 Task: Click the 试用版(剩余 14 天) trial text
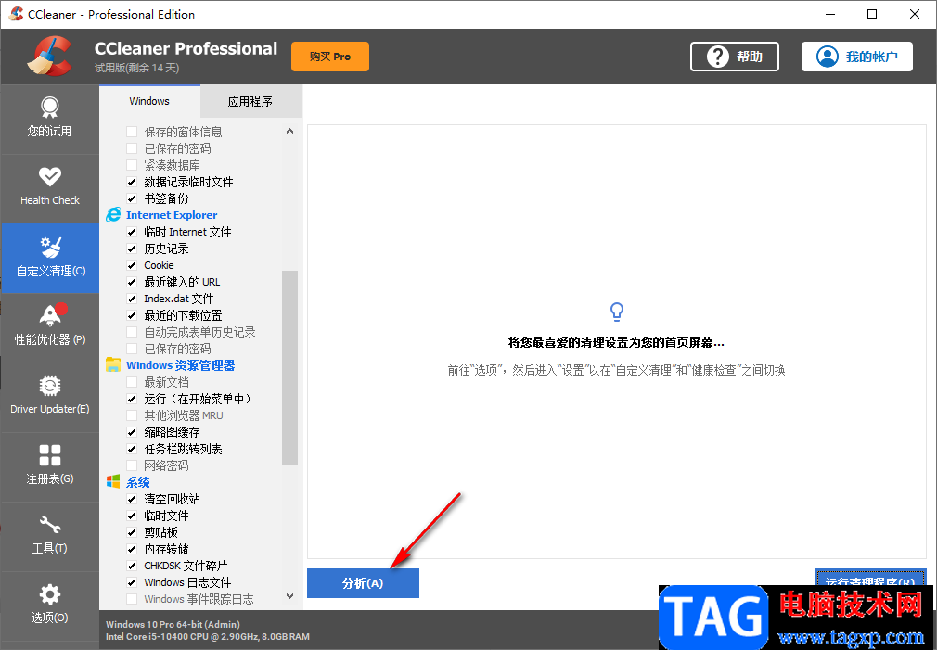(x=137, y=68)
